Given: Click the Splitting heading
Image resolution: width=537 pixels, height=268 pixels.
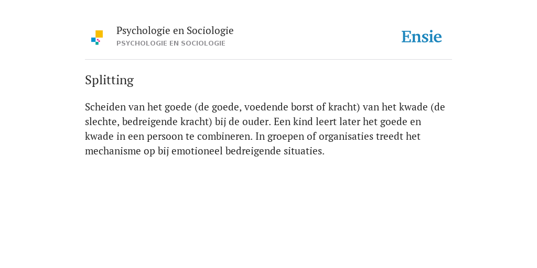Looking at the screenshot, I should pyautogui.click(x=109, y=80).
